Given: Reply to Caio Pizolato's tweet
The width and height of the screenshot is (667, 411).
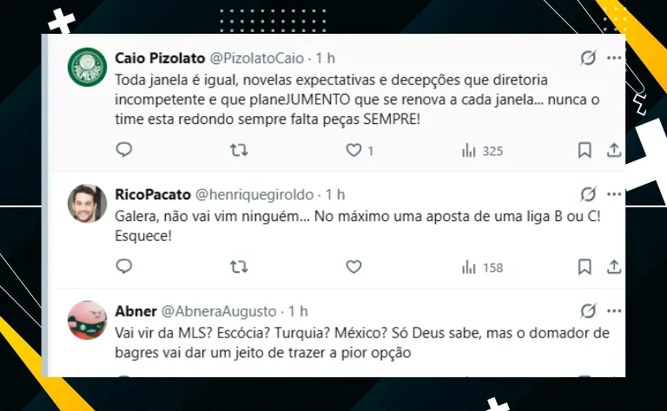Looking at the screenshot, I should pos(124,150).
